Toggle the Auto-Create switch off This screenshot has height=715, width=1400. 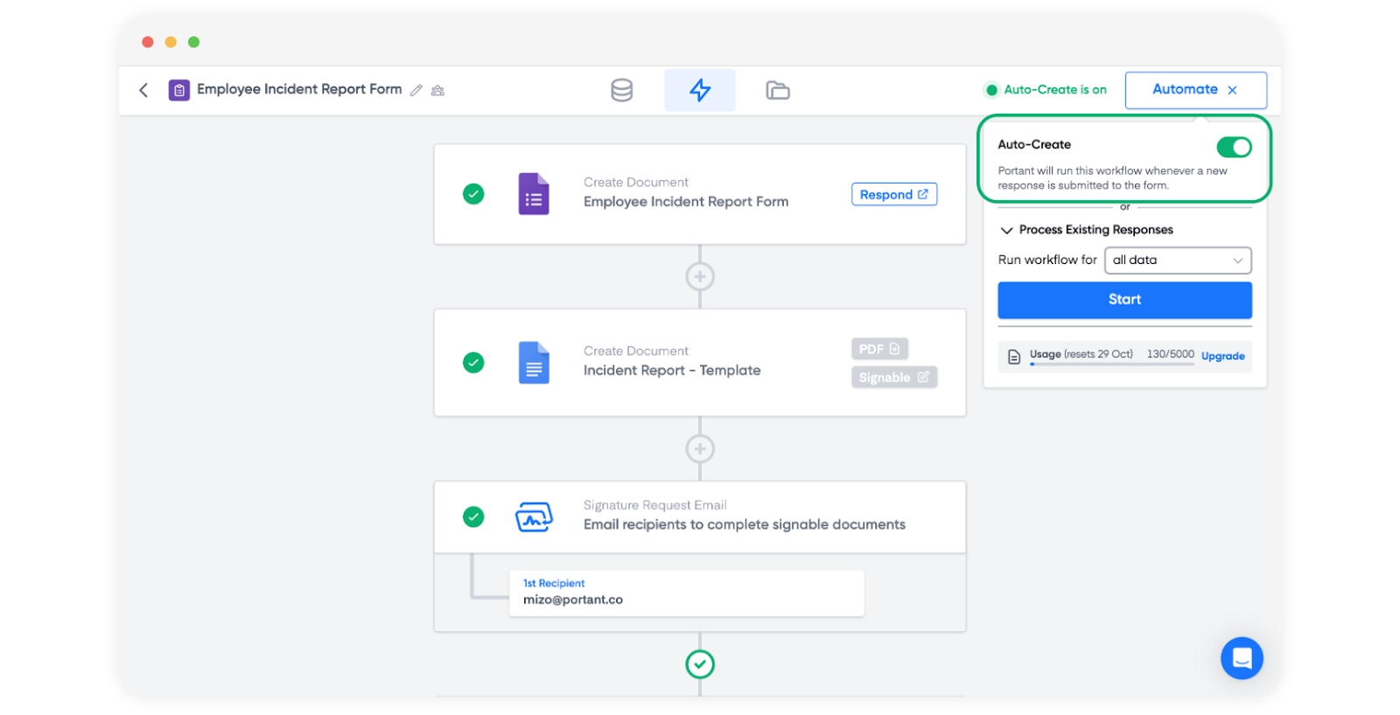tap(1233, 147)
